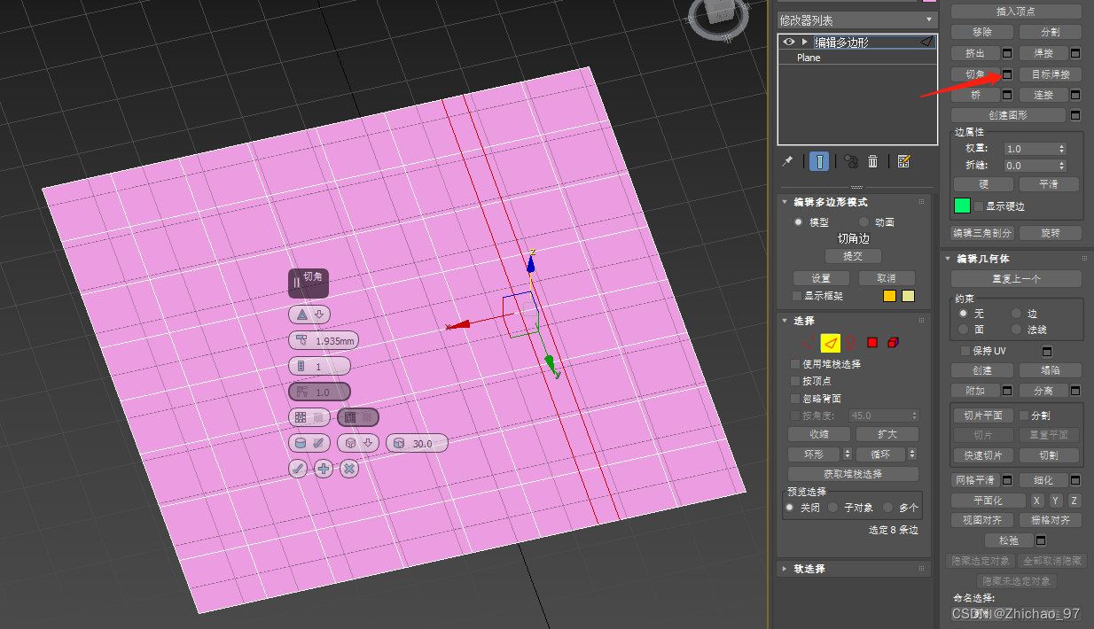The height and width of the screenshot is (629, 1094).
Task: Click 提交 button
Action: point(852,256)
